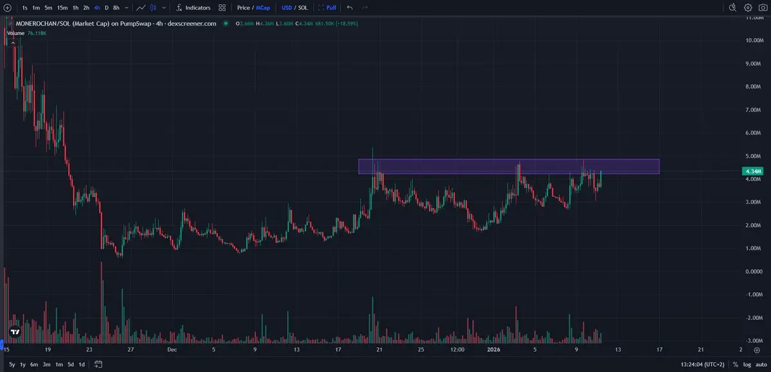771x372 pixels.
Task: Click the TradingView logo on chart
Action: pyautogui.click(x=15, y=331)
